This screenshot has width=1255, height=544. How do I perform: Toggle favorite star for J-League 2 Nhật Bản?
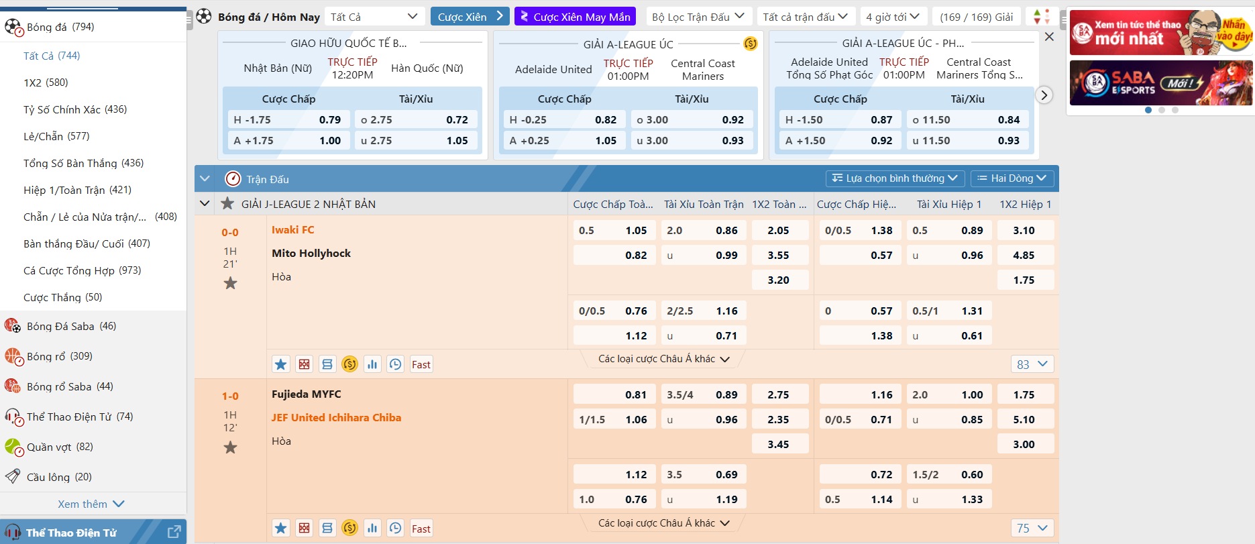click(x=227, y=204)
